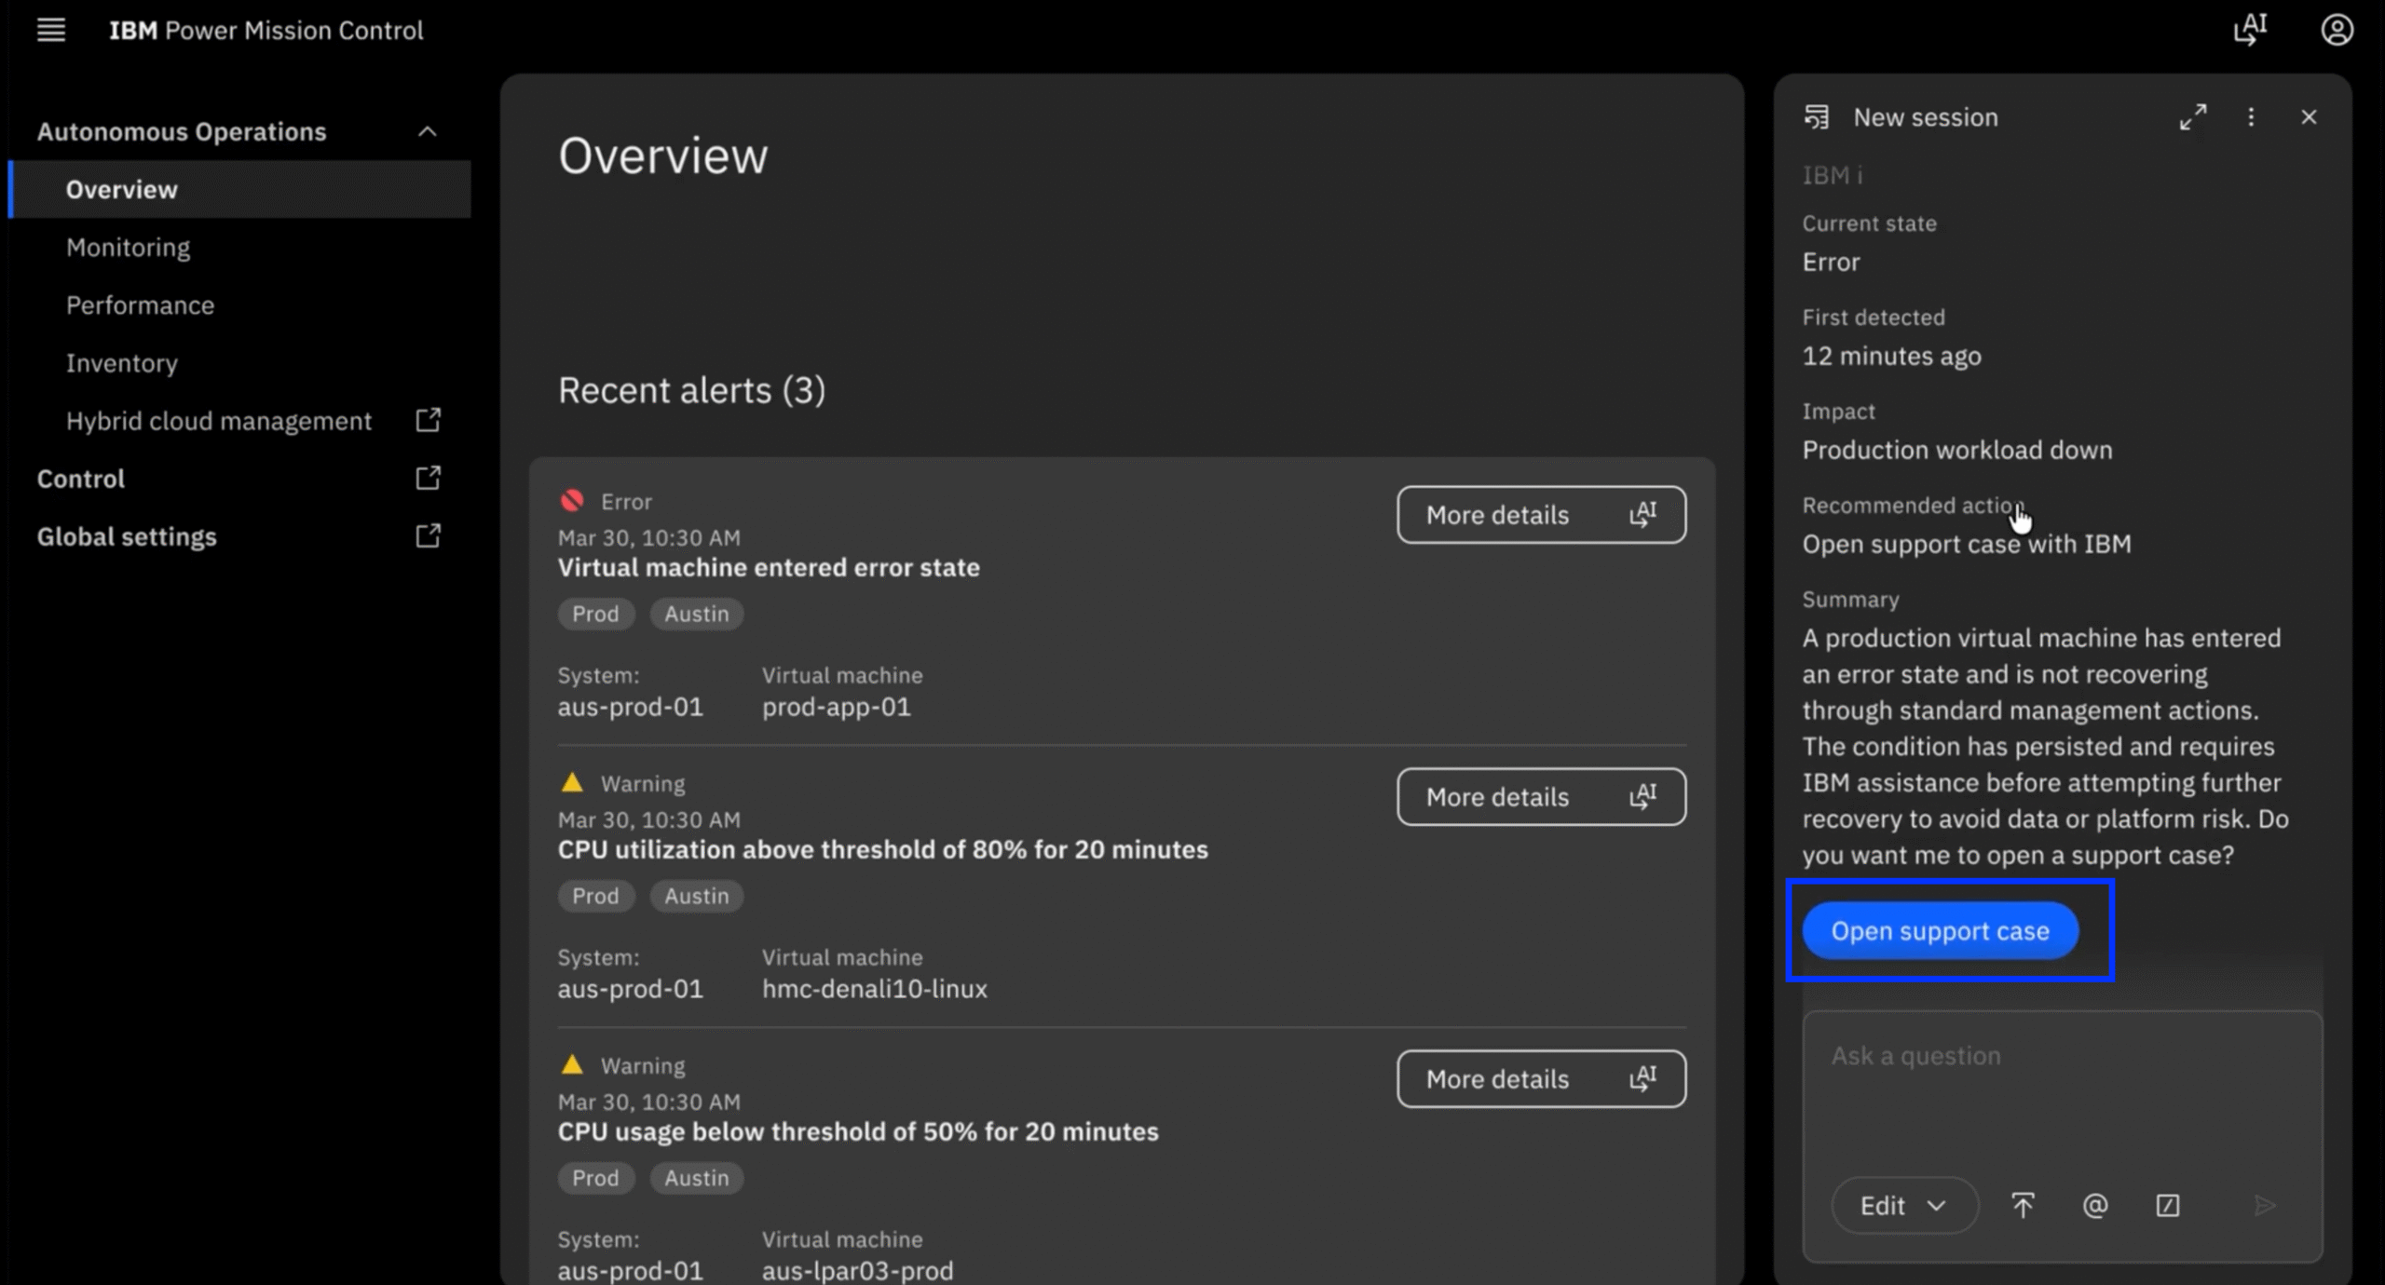The height and width of the screenshot is (1285, 2385).
Task: Click the upload arrow icon in chat
Action: (x=2023, y=1206)
